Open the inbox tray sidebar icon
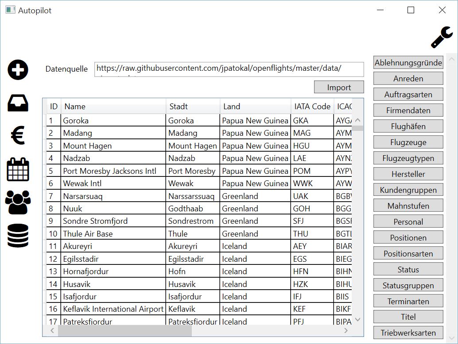Viewport: 458px width, 344px height. coord(18,103)
